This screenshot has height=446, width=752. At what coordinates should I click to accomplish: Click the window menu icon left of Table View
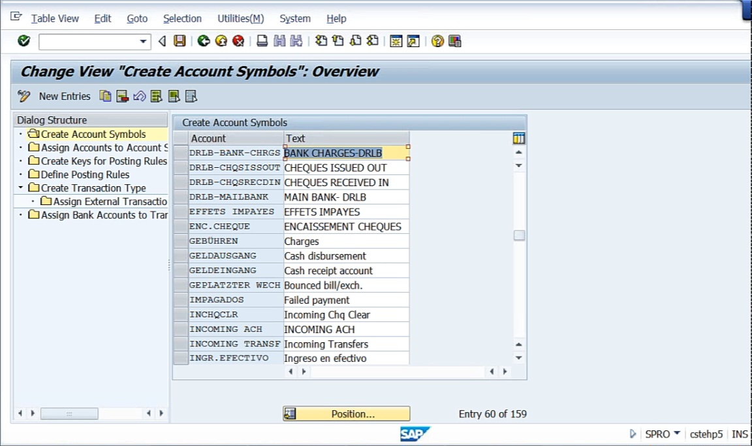[x=16, y=17]
